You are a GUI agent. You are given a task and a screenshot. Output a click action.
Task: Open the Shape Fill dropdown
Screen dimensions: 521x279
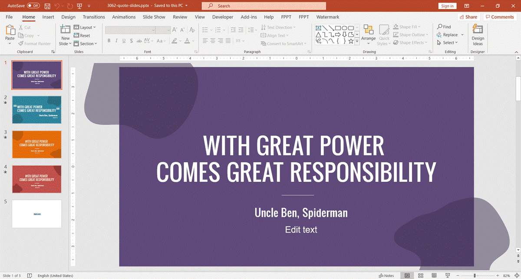409,26
